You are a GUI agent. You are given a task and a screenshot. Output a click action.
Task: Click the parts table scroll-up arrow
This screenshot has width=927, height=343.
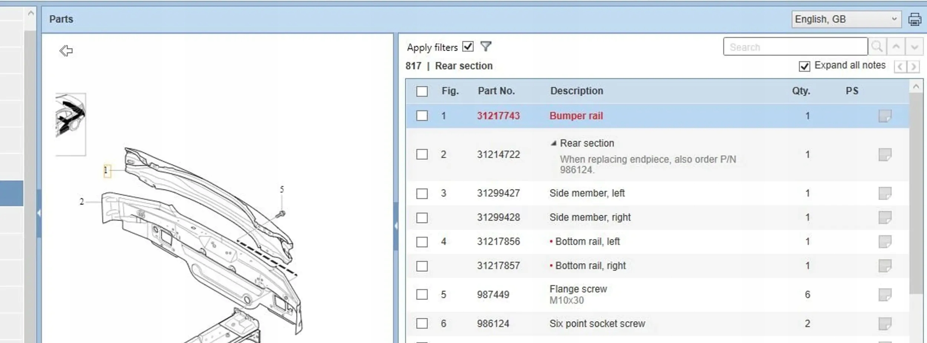coord(916,86)
